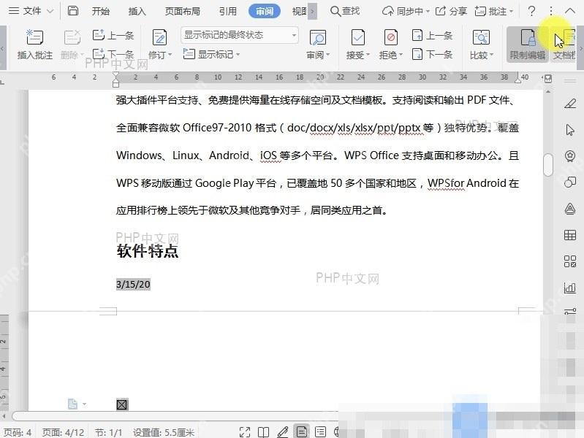Click the horizontal scrollbar track
Screen dimensions: 584x438
[x=175, y=415]
